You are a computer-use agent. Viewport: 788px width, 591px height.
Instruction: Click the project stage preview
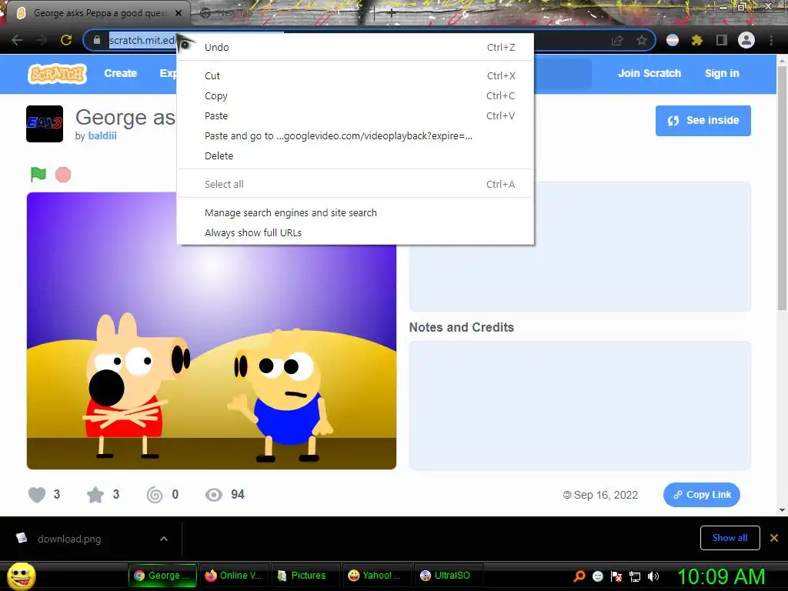click(x=212, y=331)
